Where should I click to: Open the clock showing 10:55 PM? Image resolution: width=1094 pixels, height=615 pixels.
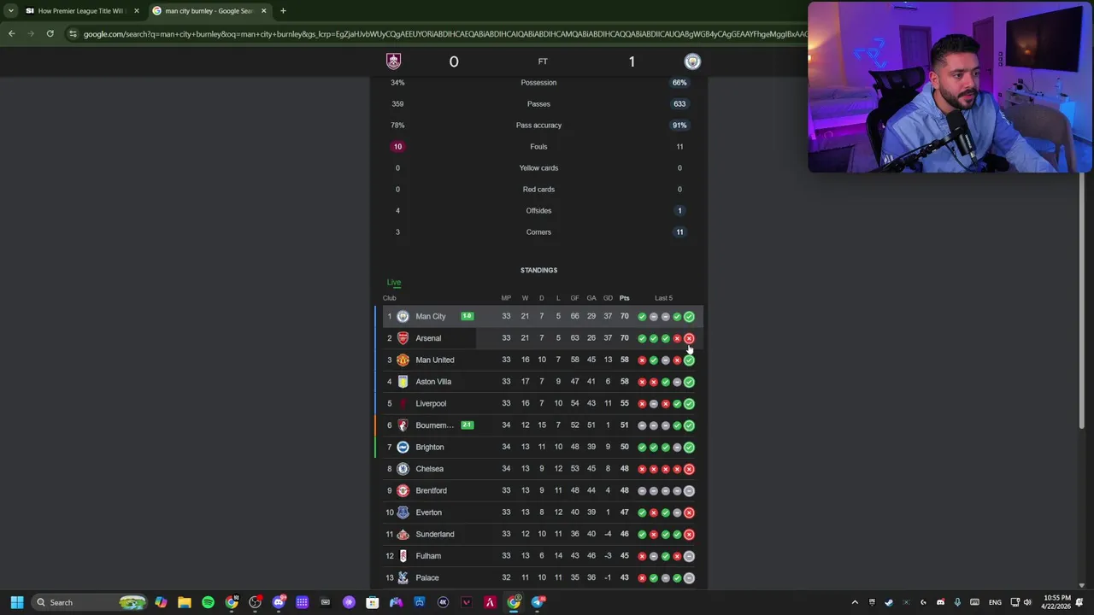[1056, 602]
